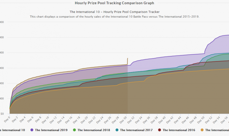Click the Hourly Prize Pool Tracking heading

pos(115,3)
